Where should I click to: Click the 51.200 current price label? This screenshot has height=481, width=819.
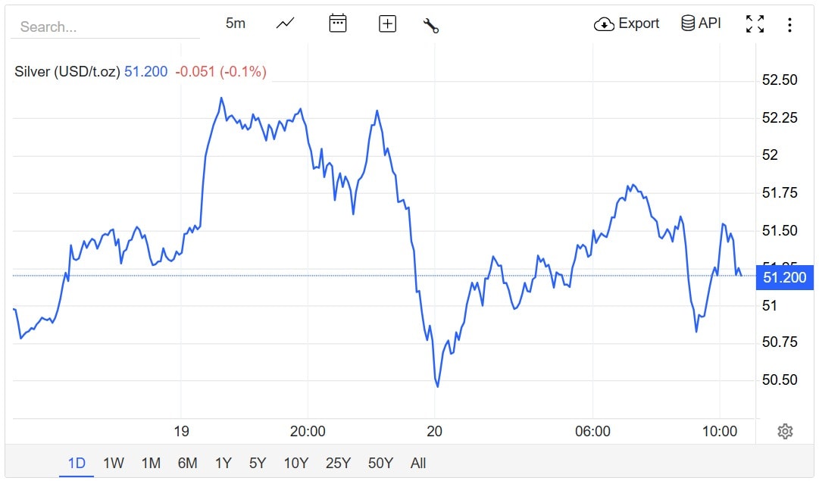point(784,278)
